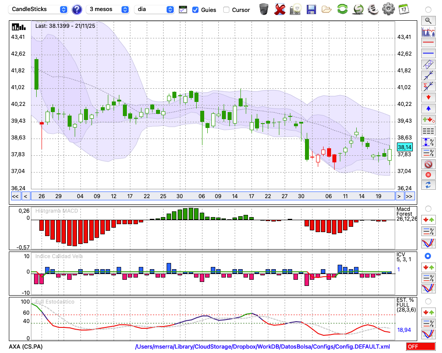Take a snapshot with the camera icon
Screen dimensions: 442x353
pos(295,9)
